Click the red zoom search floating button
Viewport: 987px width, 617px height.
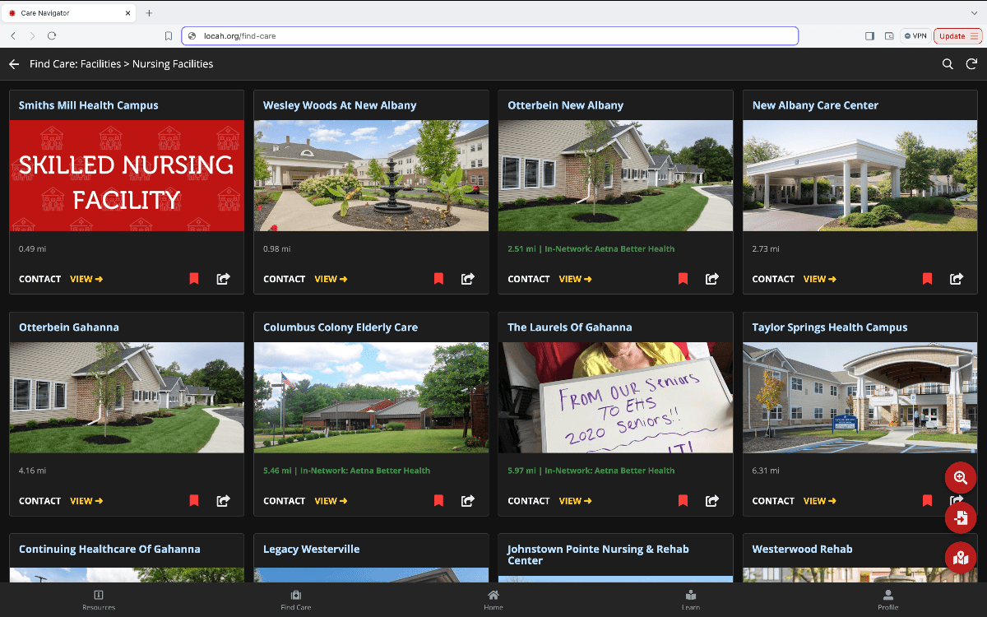click(961, 478)
